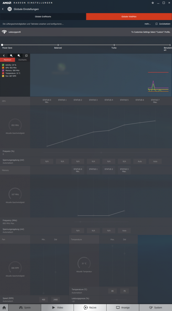Switch graph to Durchschn. tab
Viewport: 172px width, 311px height.
[22, 60]
